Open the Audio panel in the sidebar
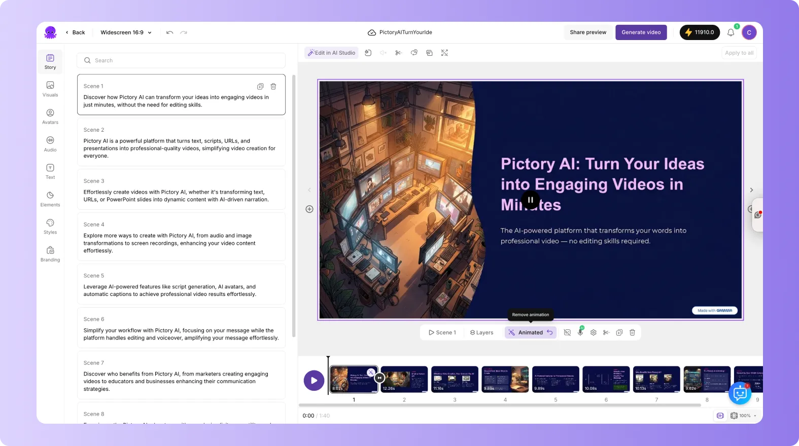 point(50,144)
